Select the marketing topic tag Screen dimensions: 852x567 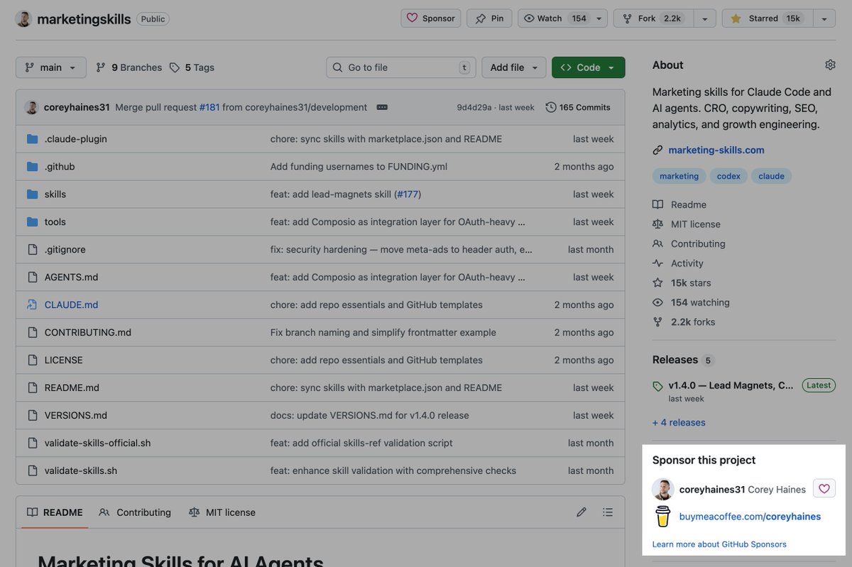click(679, 176)
